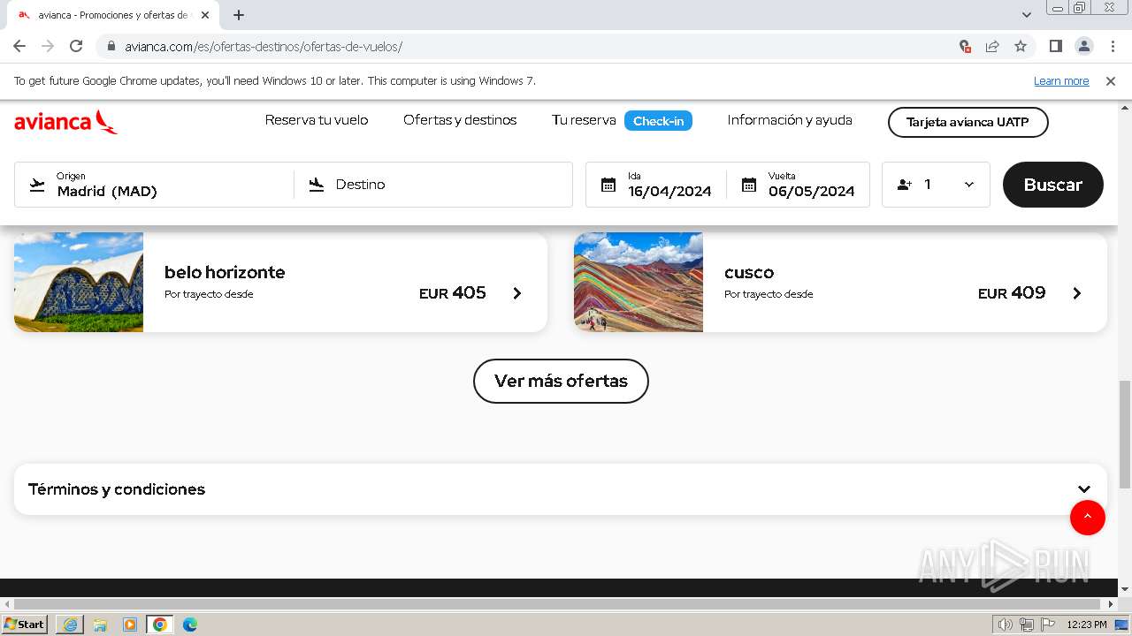Click the Buscar search button
Image resolution: width=1132 pixels, height=636 pixels.
coord(1052,185)
